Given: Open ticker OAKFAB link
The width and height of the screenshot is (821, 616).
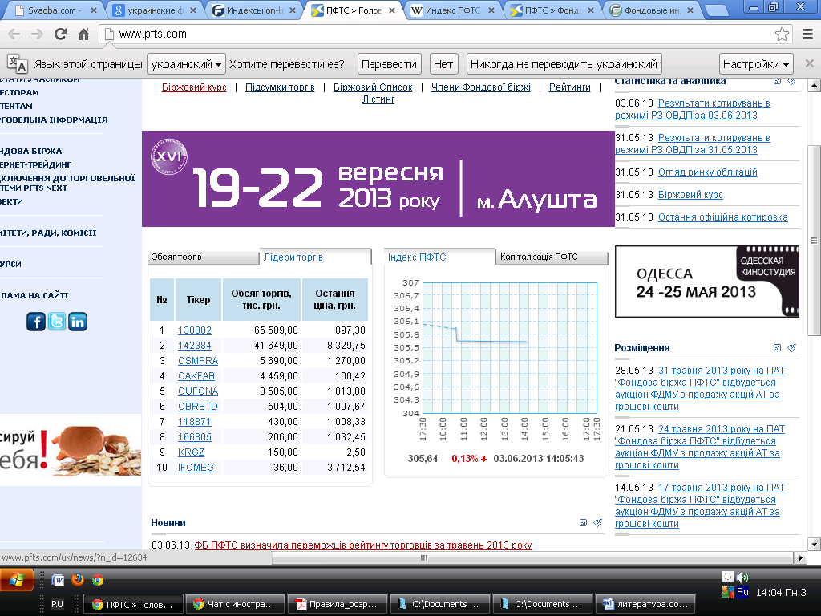Looking at the screenshot, I should click(196, 375).
